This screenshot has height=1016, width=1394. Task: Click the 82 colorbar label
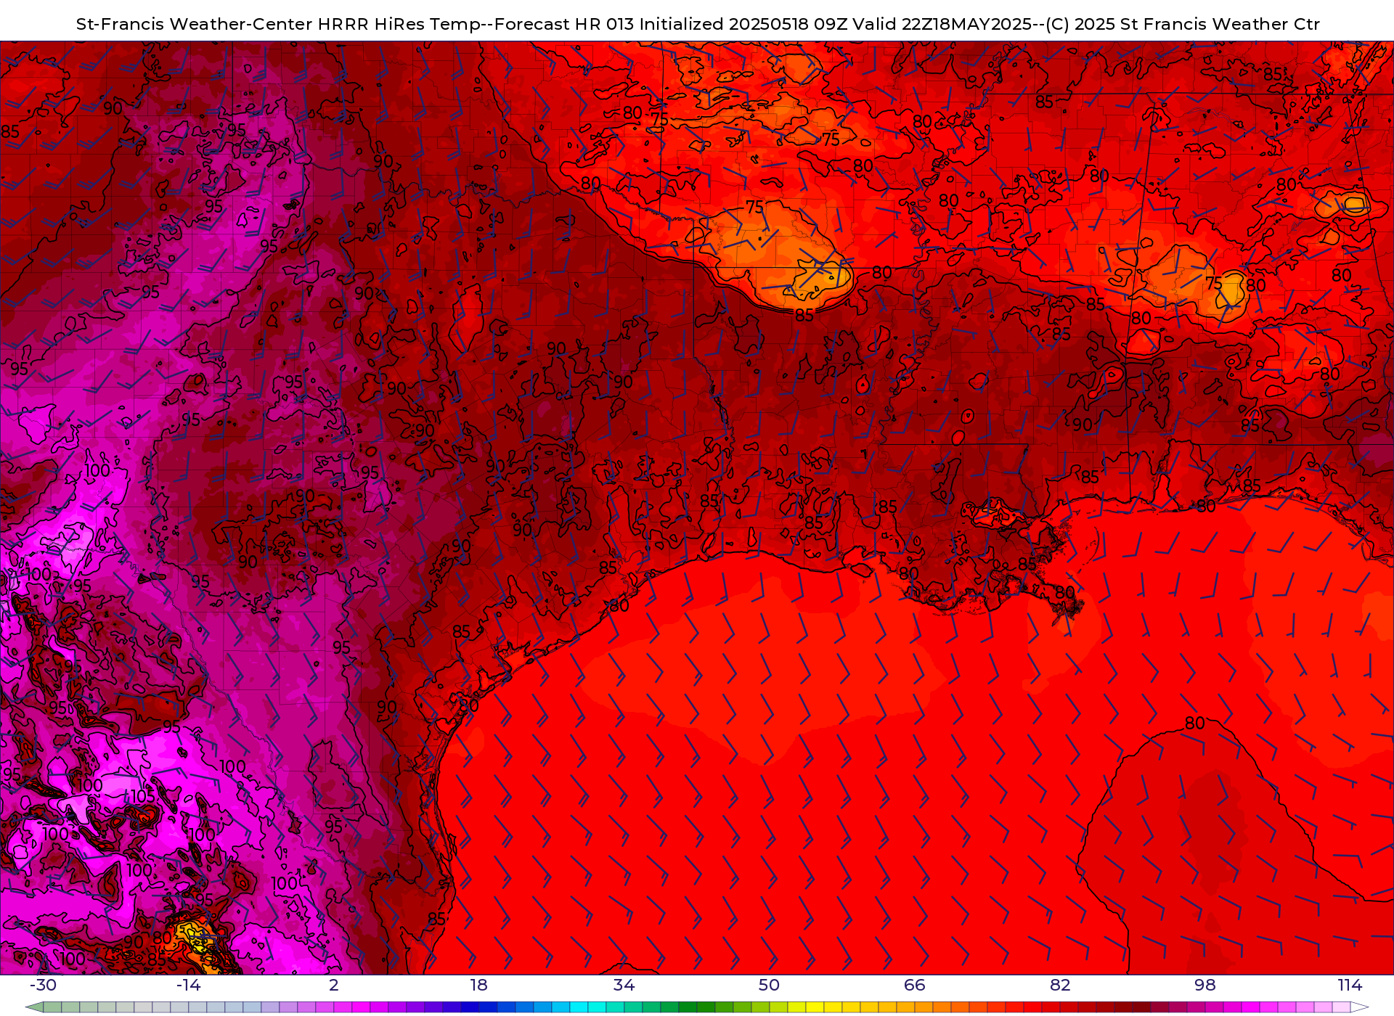click(x=1060, y=985)
